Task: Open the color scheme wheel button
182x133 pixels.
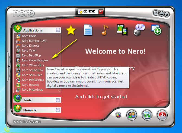Action: 118,115
